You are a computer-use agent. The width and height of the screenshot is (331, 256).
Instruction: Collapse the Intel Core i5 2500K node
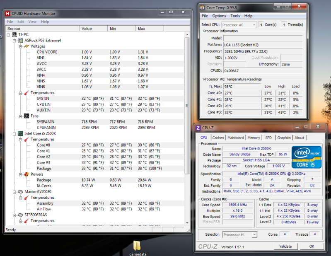click(14, 134)
